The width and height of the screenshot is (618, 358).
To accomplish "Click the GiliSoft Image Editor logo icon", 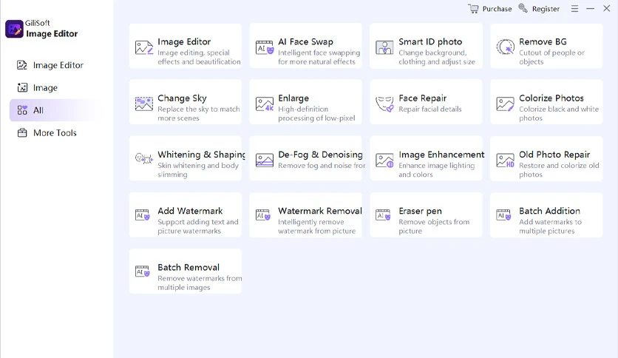I will [x=14, y=29].
